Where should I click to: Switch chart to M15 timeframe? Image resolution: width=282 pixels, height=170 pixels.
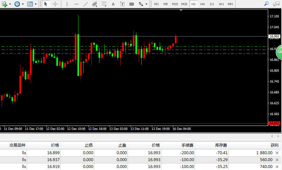[175, 4]
